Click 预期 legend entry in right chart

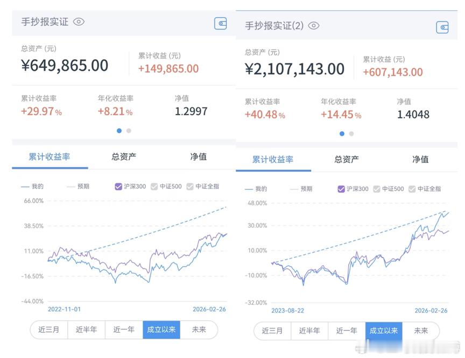301,189
